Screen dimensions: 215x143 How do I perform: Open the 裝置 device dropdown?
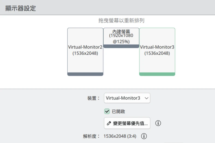(x=127, y=98)
